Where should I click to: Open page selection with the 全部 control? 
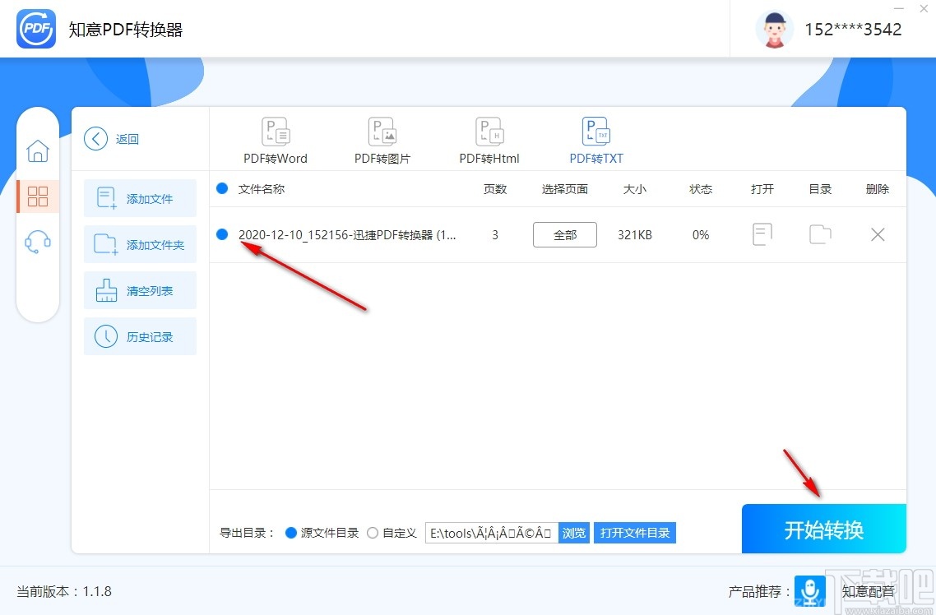click(564, 234)
